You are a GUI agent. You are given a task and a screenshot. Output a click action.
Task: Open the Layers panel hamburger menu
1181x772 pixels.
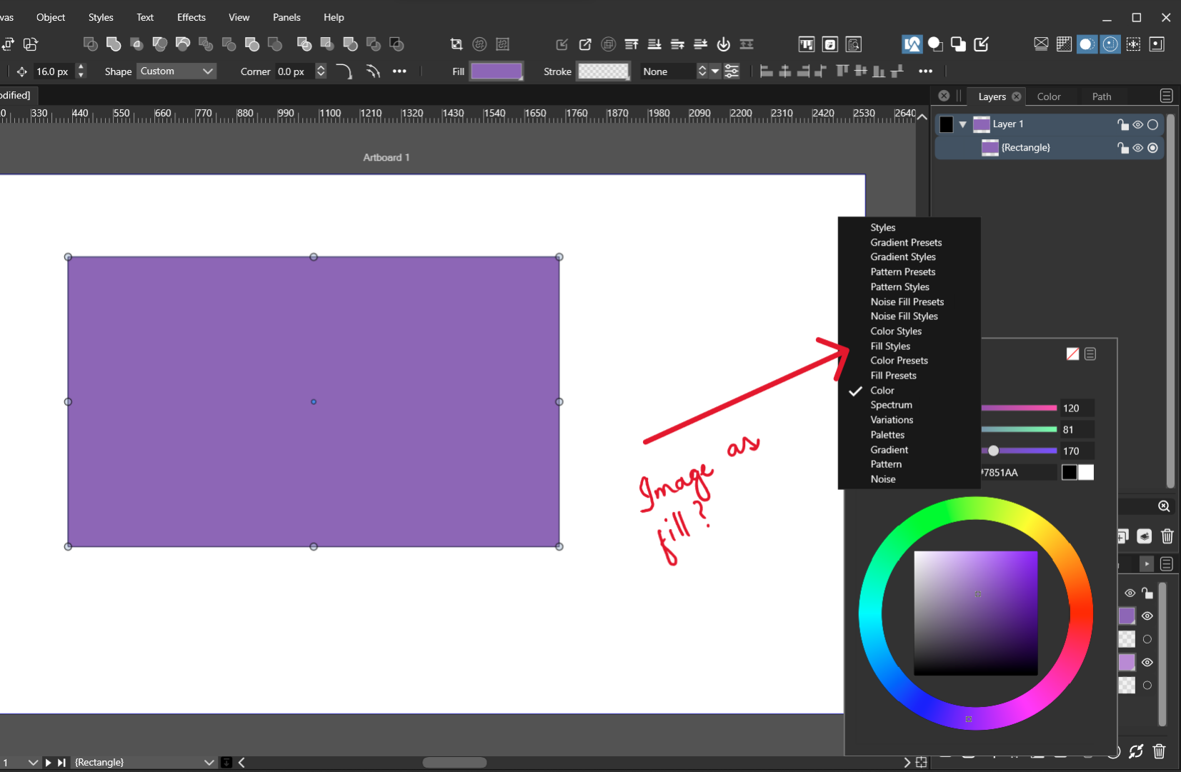pos(1166,96)
